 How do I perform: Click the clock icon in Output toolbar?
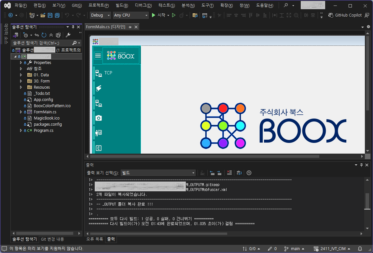[x=249, y=173]
